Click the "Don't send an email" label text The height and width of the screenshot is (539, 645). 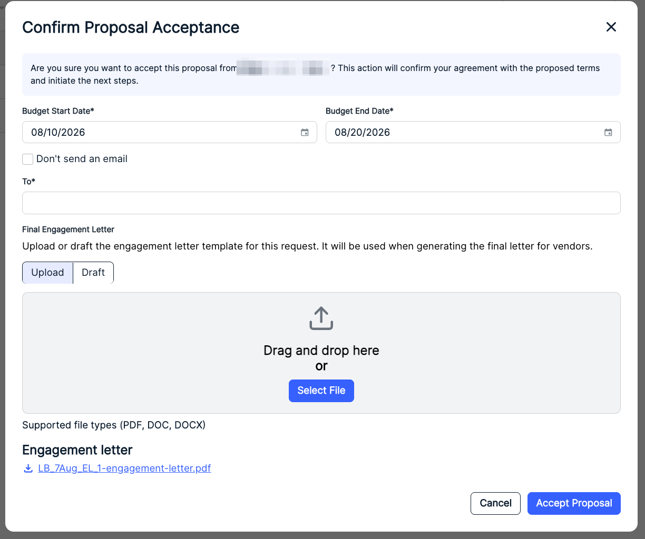pos(82,159)
